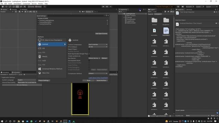Select highlighted AndroidManifest text asset thumbnail
219x123 pixels.
(166, 31)
